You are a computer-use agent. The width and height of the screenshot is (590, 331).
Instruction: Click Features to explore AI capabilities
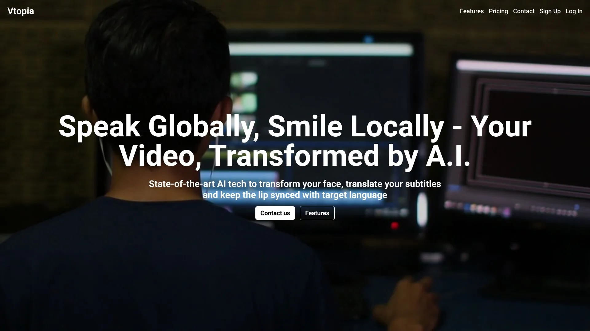pos(471,11)
